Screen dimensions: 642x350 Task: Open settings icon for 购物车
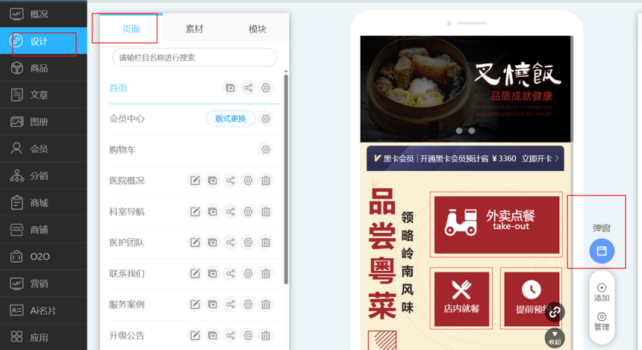[x=266, y=149]
